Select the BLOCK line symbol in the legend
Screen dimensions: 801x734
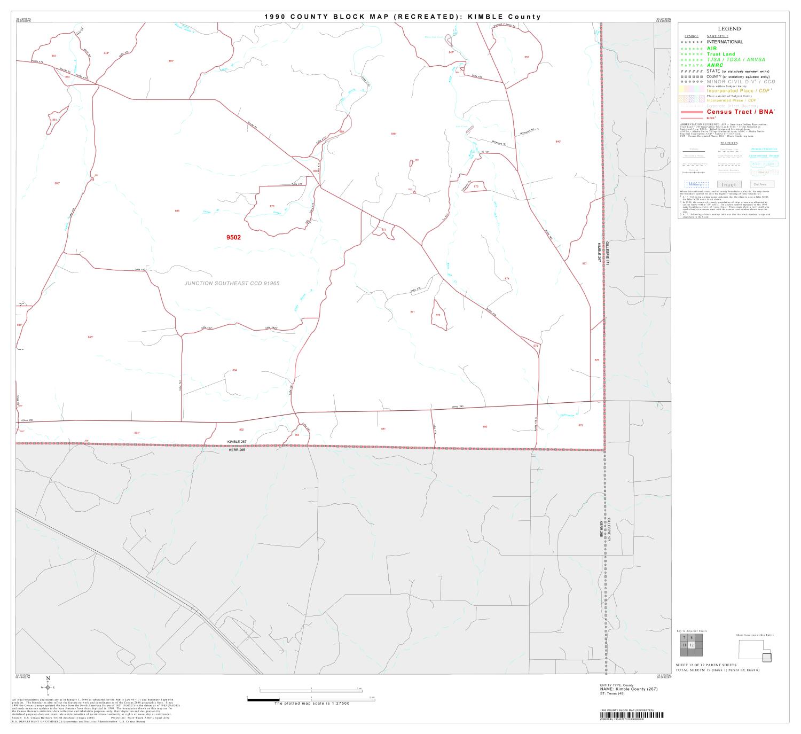point(692,118)
